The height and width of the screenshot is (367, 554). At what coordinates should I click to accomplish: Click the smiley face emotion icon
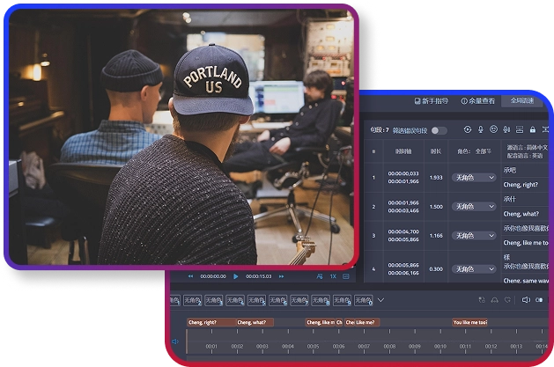coord(494,129)
